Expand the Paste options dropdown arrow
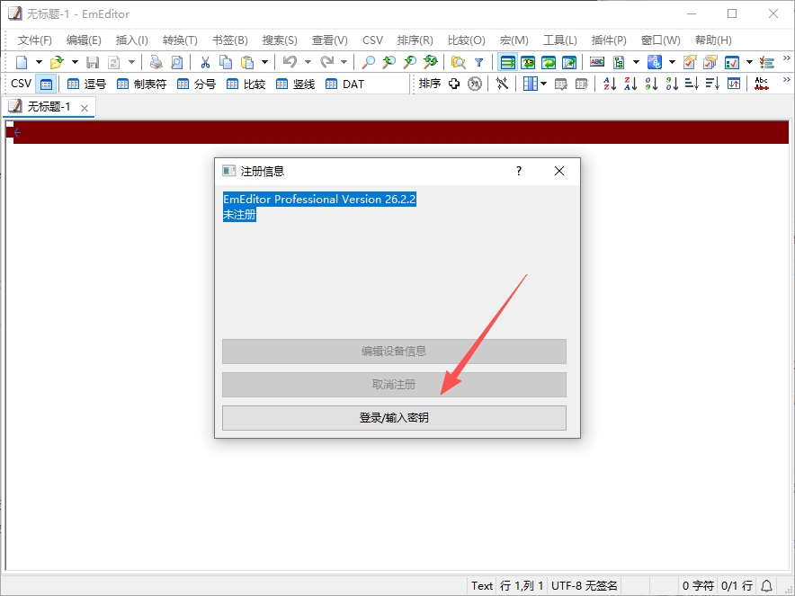This screenshot has width=795, height=596. click(x=264, y=62)
